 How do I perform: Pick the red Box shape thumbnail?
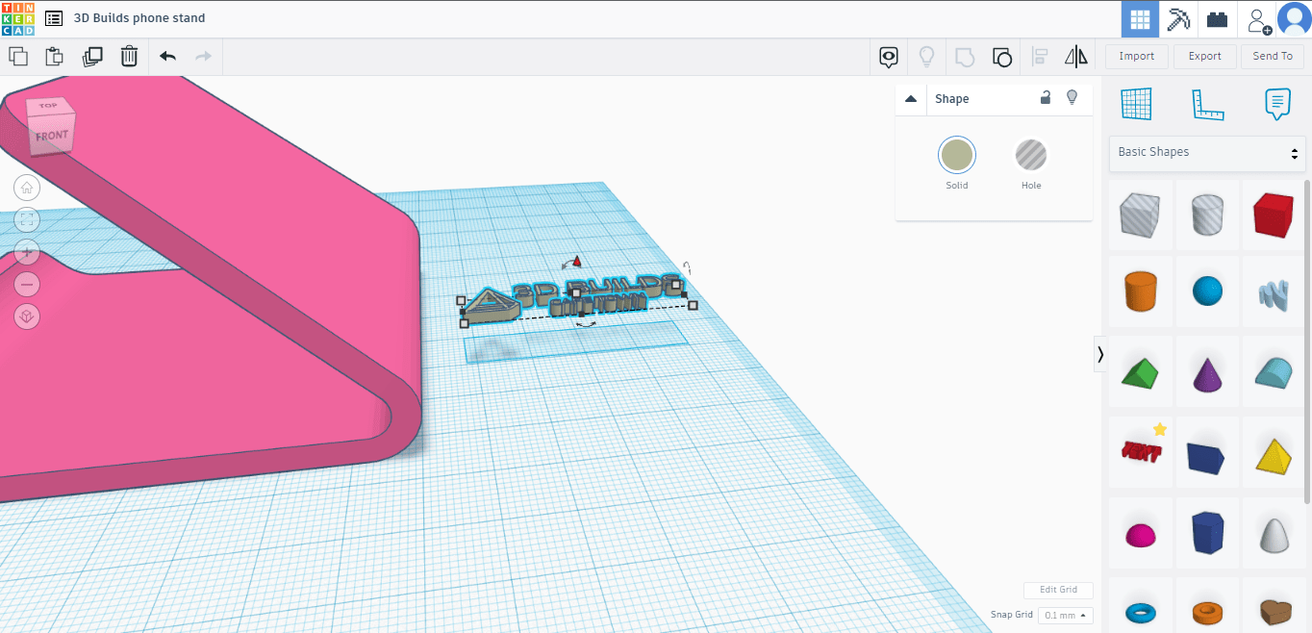point(1273,214)
